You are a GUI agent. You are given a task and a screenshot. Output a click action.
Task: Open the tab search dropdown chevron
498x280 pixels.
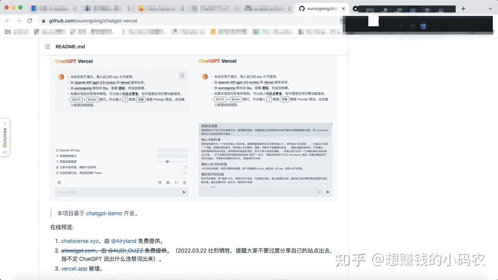coord(490,8)
